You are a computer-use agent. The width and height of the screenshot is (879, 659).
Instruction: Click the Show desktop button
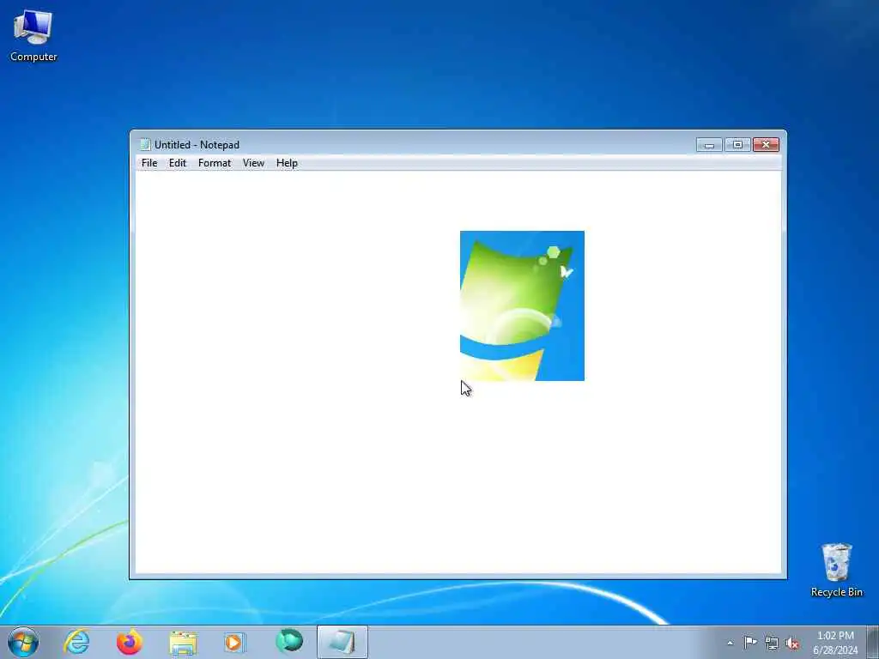pos(873,642)
